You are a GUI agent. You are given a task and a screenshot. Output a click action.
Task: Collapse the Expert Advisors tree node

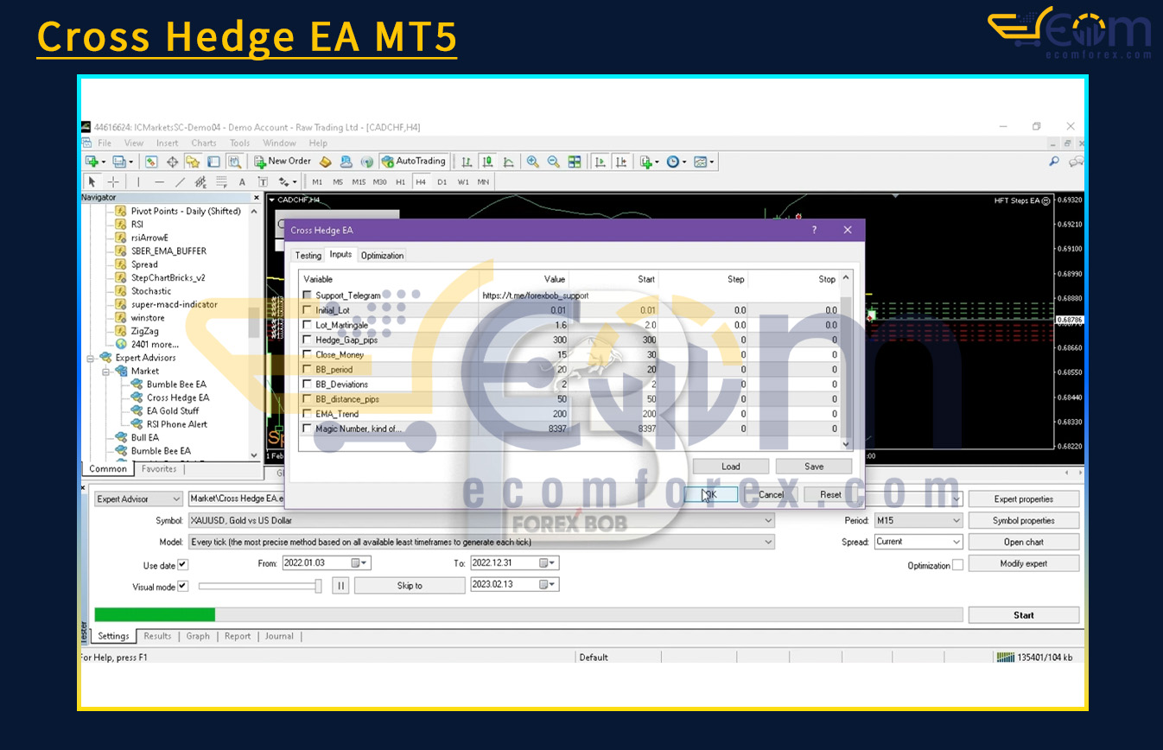click(90, 358)
